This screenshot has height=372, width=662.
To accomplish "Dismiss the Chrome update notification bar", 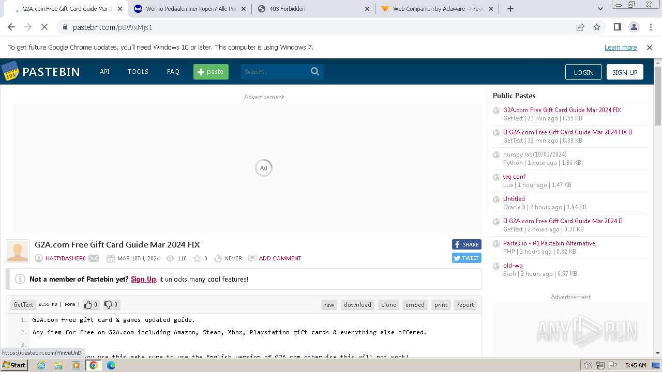I will (x=650, y=47).
